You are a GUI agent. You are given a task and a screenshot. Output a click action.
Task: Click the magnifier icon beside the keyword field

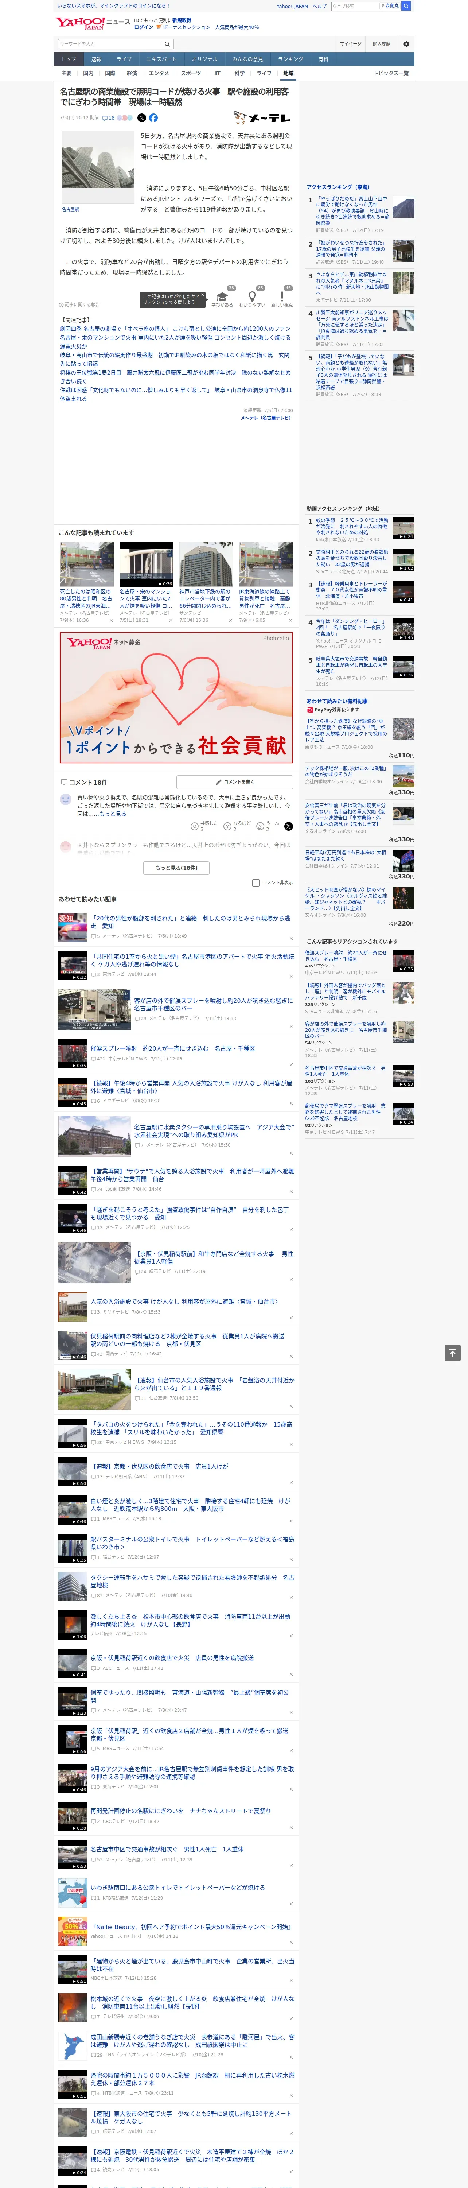(x=167, y=44)
